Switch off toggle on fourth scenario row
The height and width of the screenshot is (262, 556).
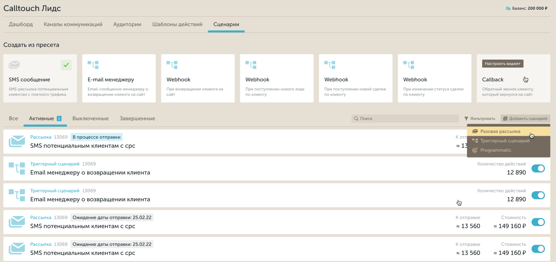[x=538, y=222]
